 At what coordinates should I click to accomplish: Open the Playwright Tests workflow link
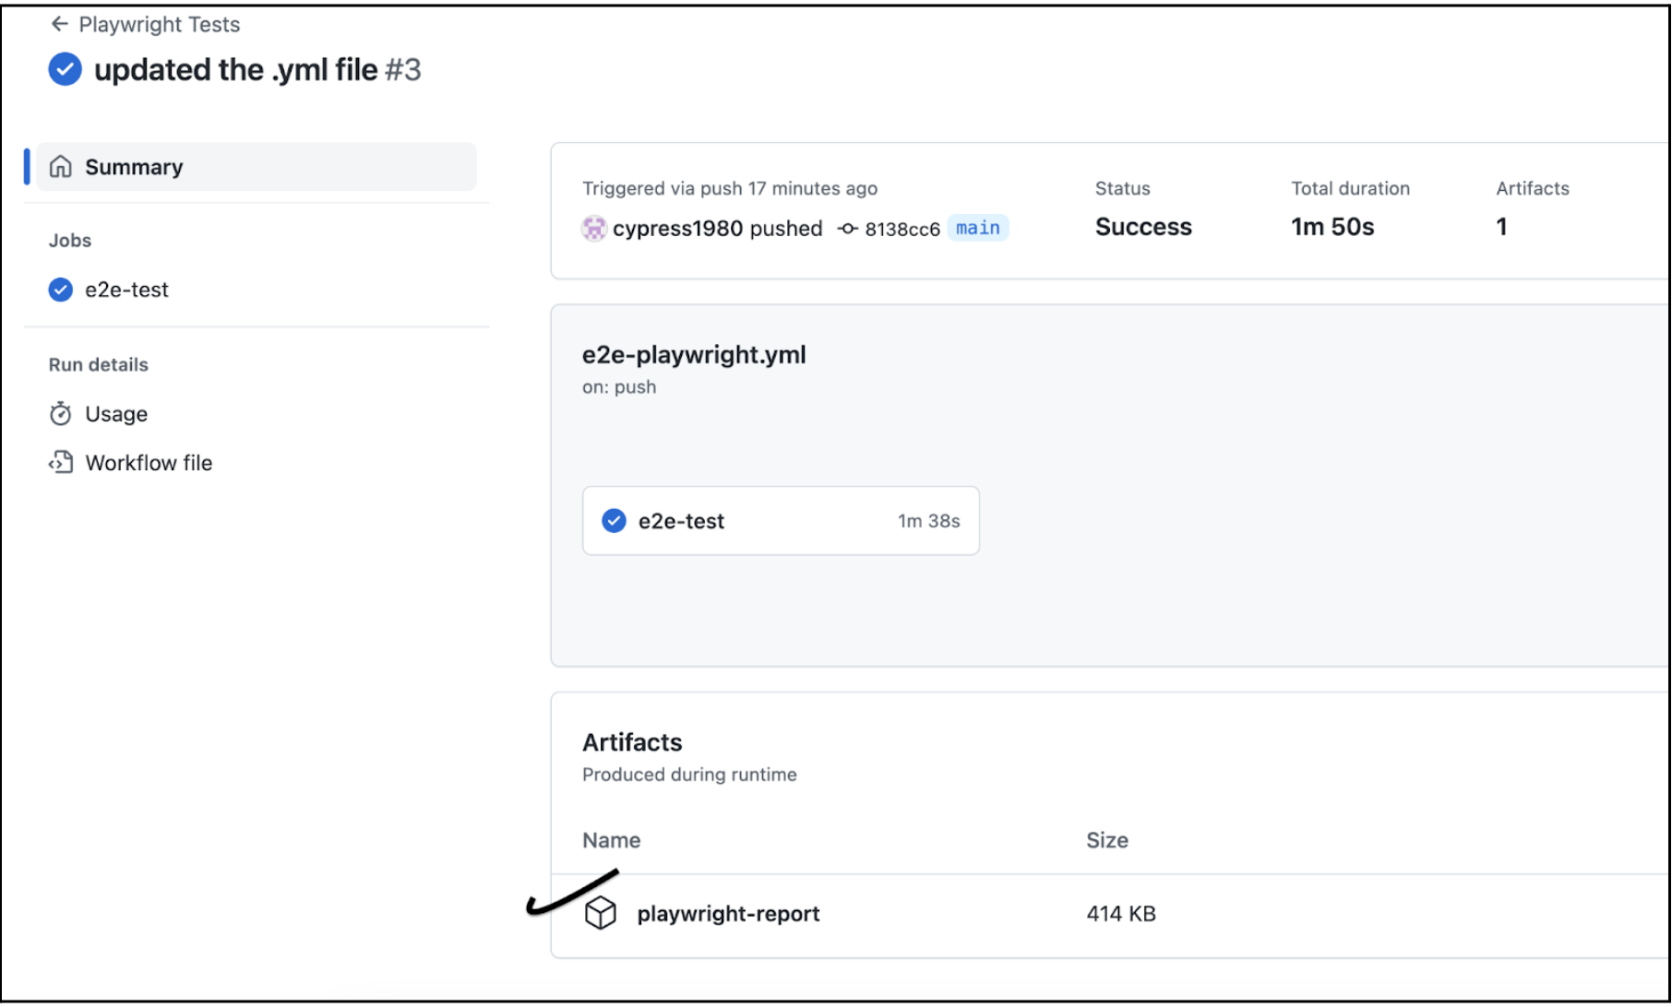(159, 25)
